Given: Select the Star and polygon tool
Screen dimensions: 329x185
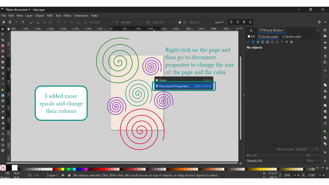Looking at the screenshot, I should click(x=3, y=57).
